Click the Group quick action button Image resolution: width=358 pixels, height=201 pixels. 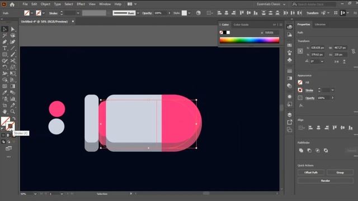(340, 173)
